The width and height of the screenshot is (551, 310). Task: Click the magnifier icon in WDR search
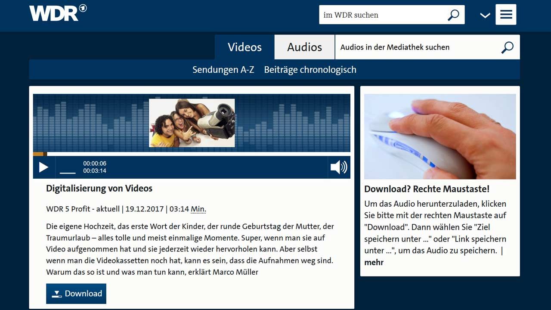click(453, 15)
